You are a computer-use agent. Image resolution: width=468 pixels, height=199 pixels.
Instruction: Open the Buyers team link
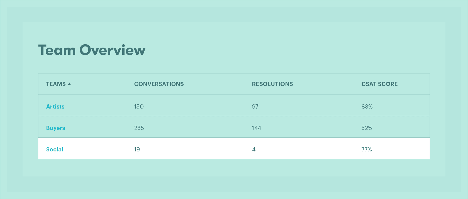[x=56, y=128]
